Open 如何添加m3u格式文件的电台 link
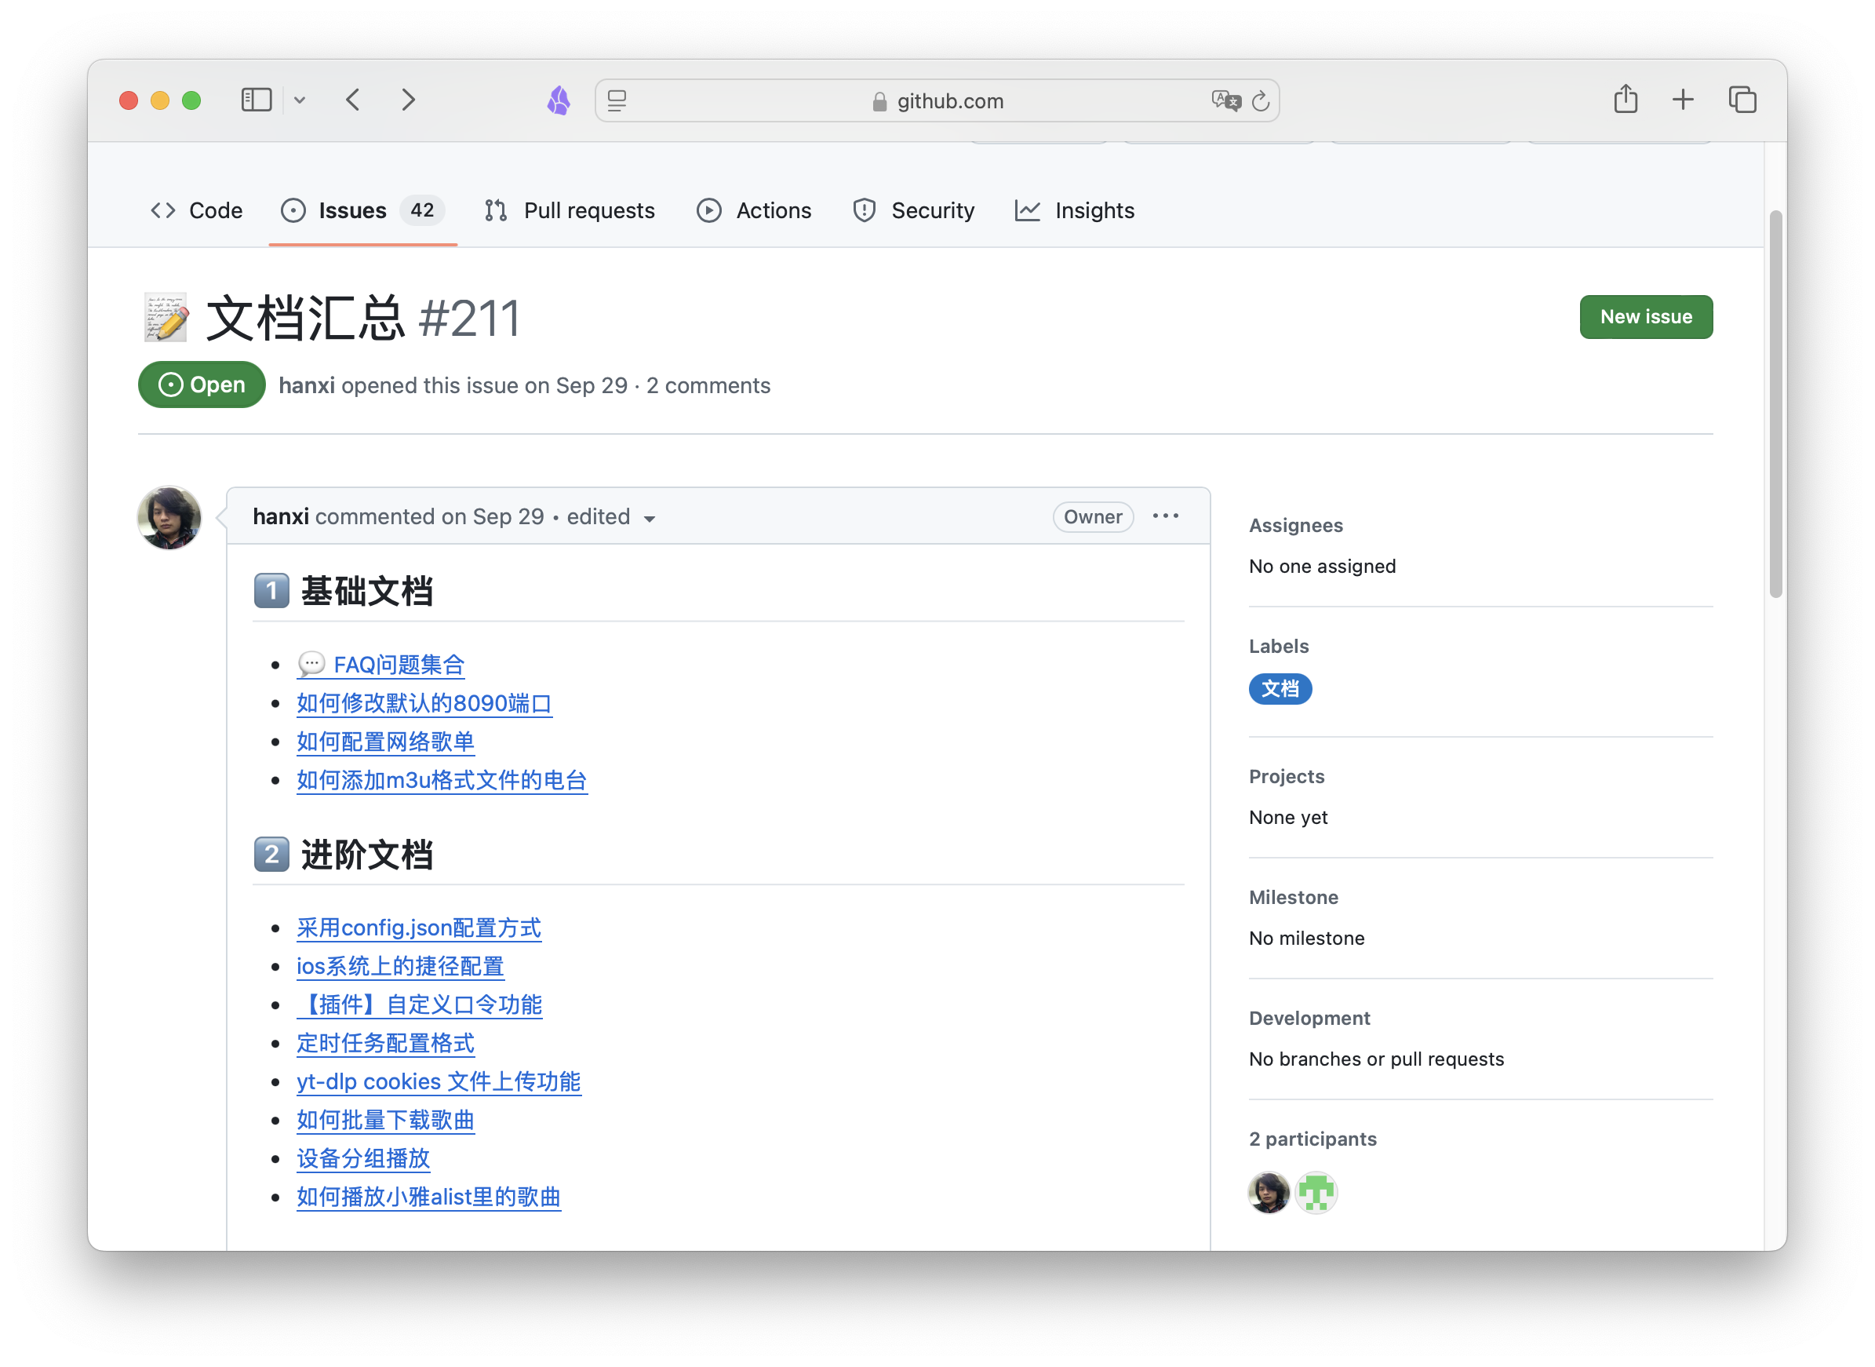This screenshot has width=1875, height=1367. point(442,779)
